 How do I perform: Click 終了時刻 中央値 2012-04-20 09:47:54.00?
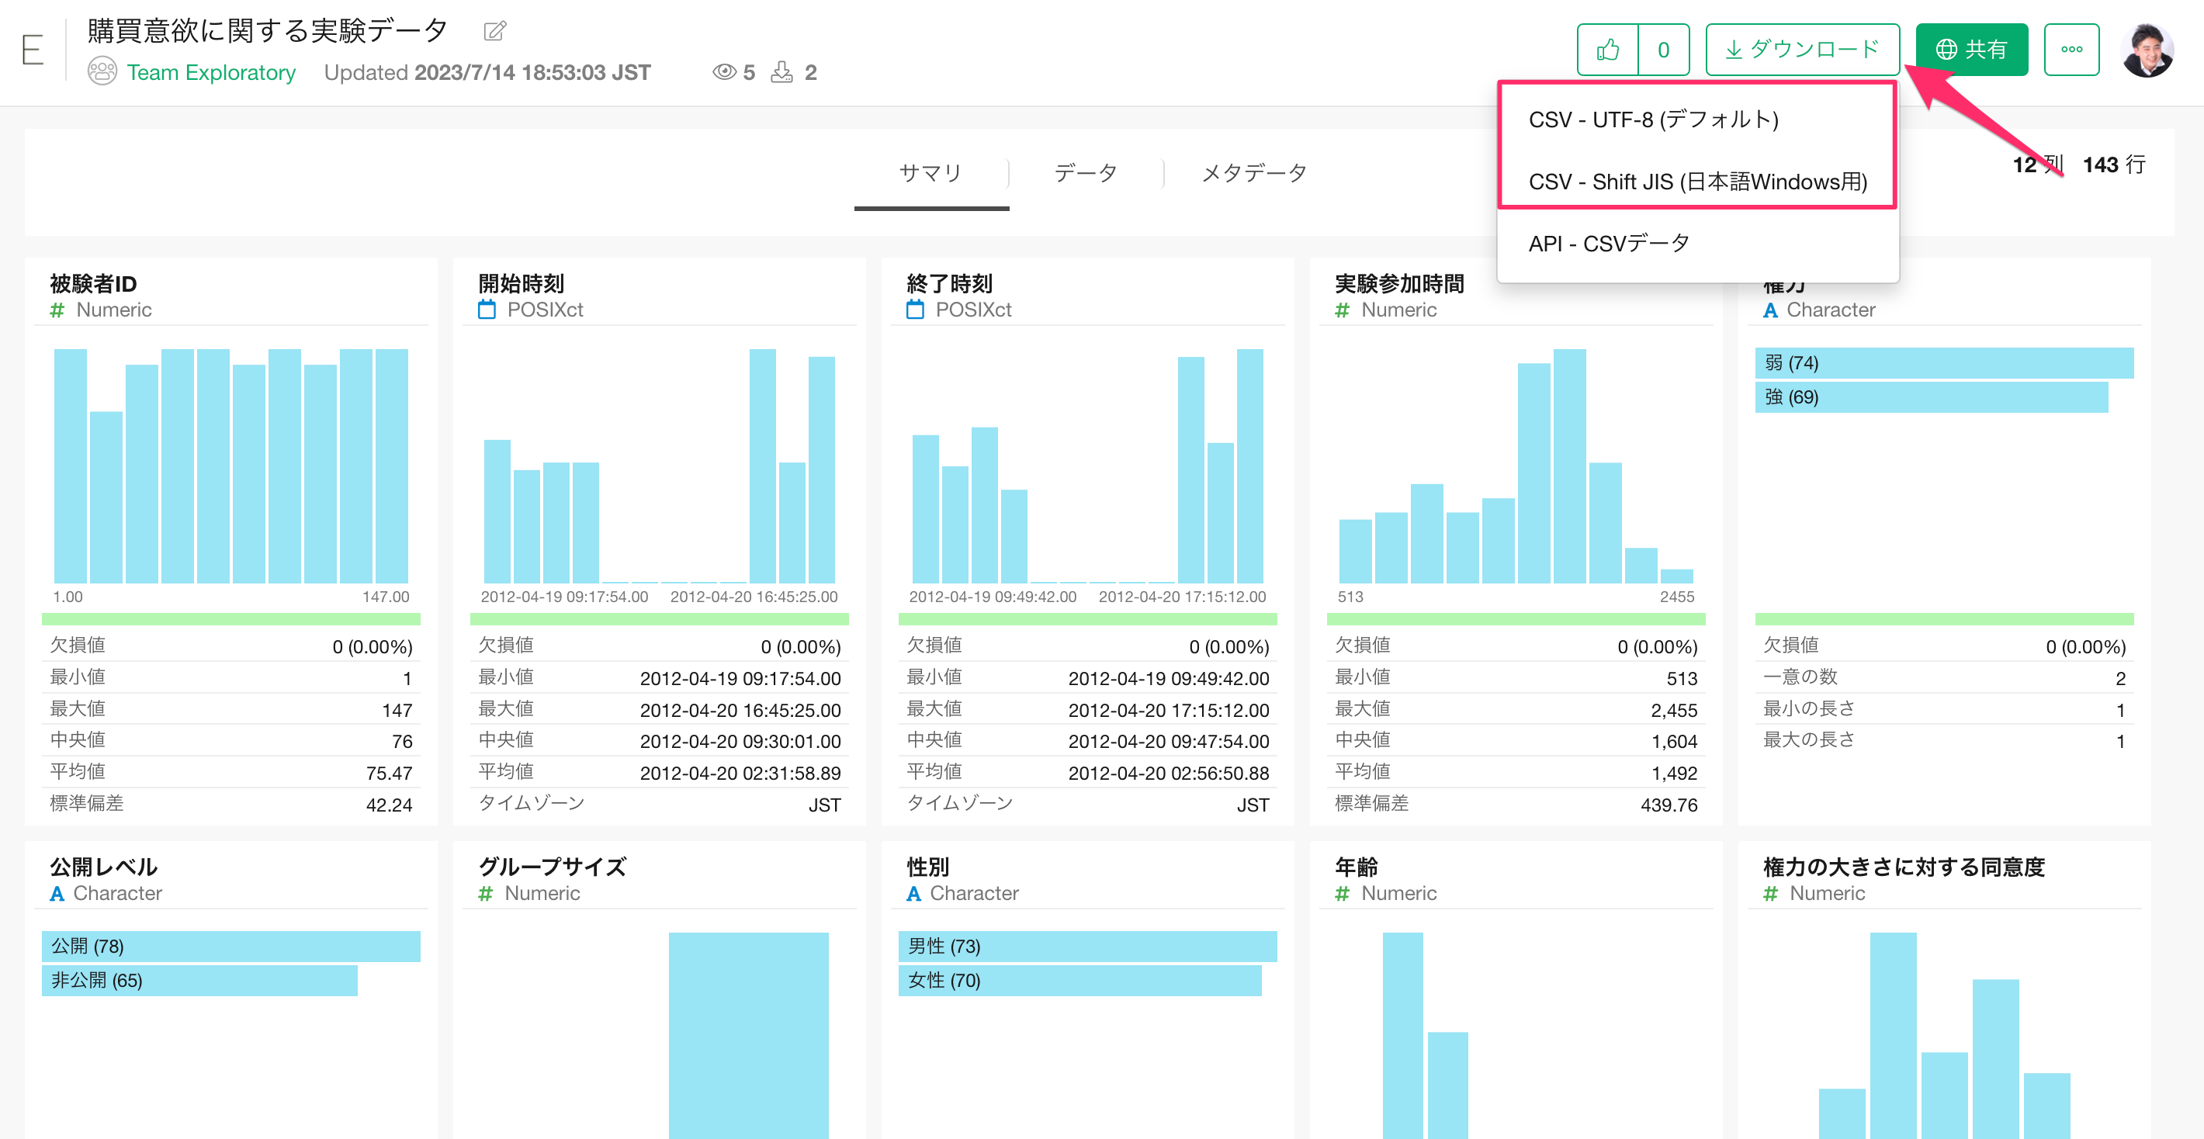pyautogui.click(x=1168, y=742)
